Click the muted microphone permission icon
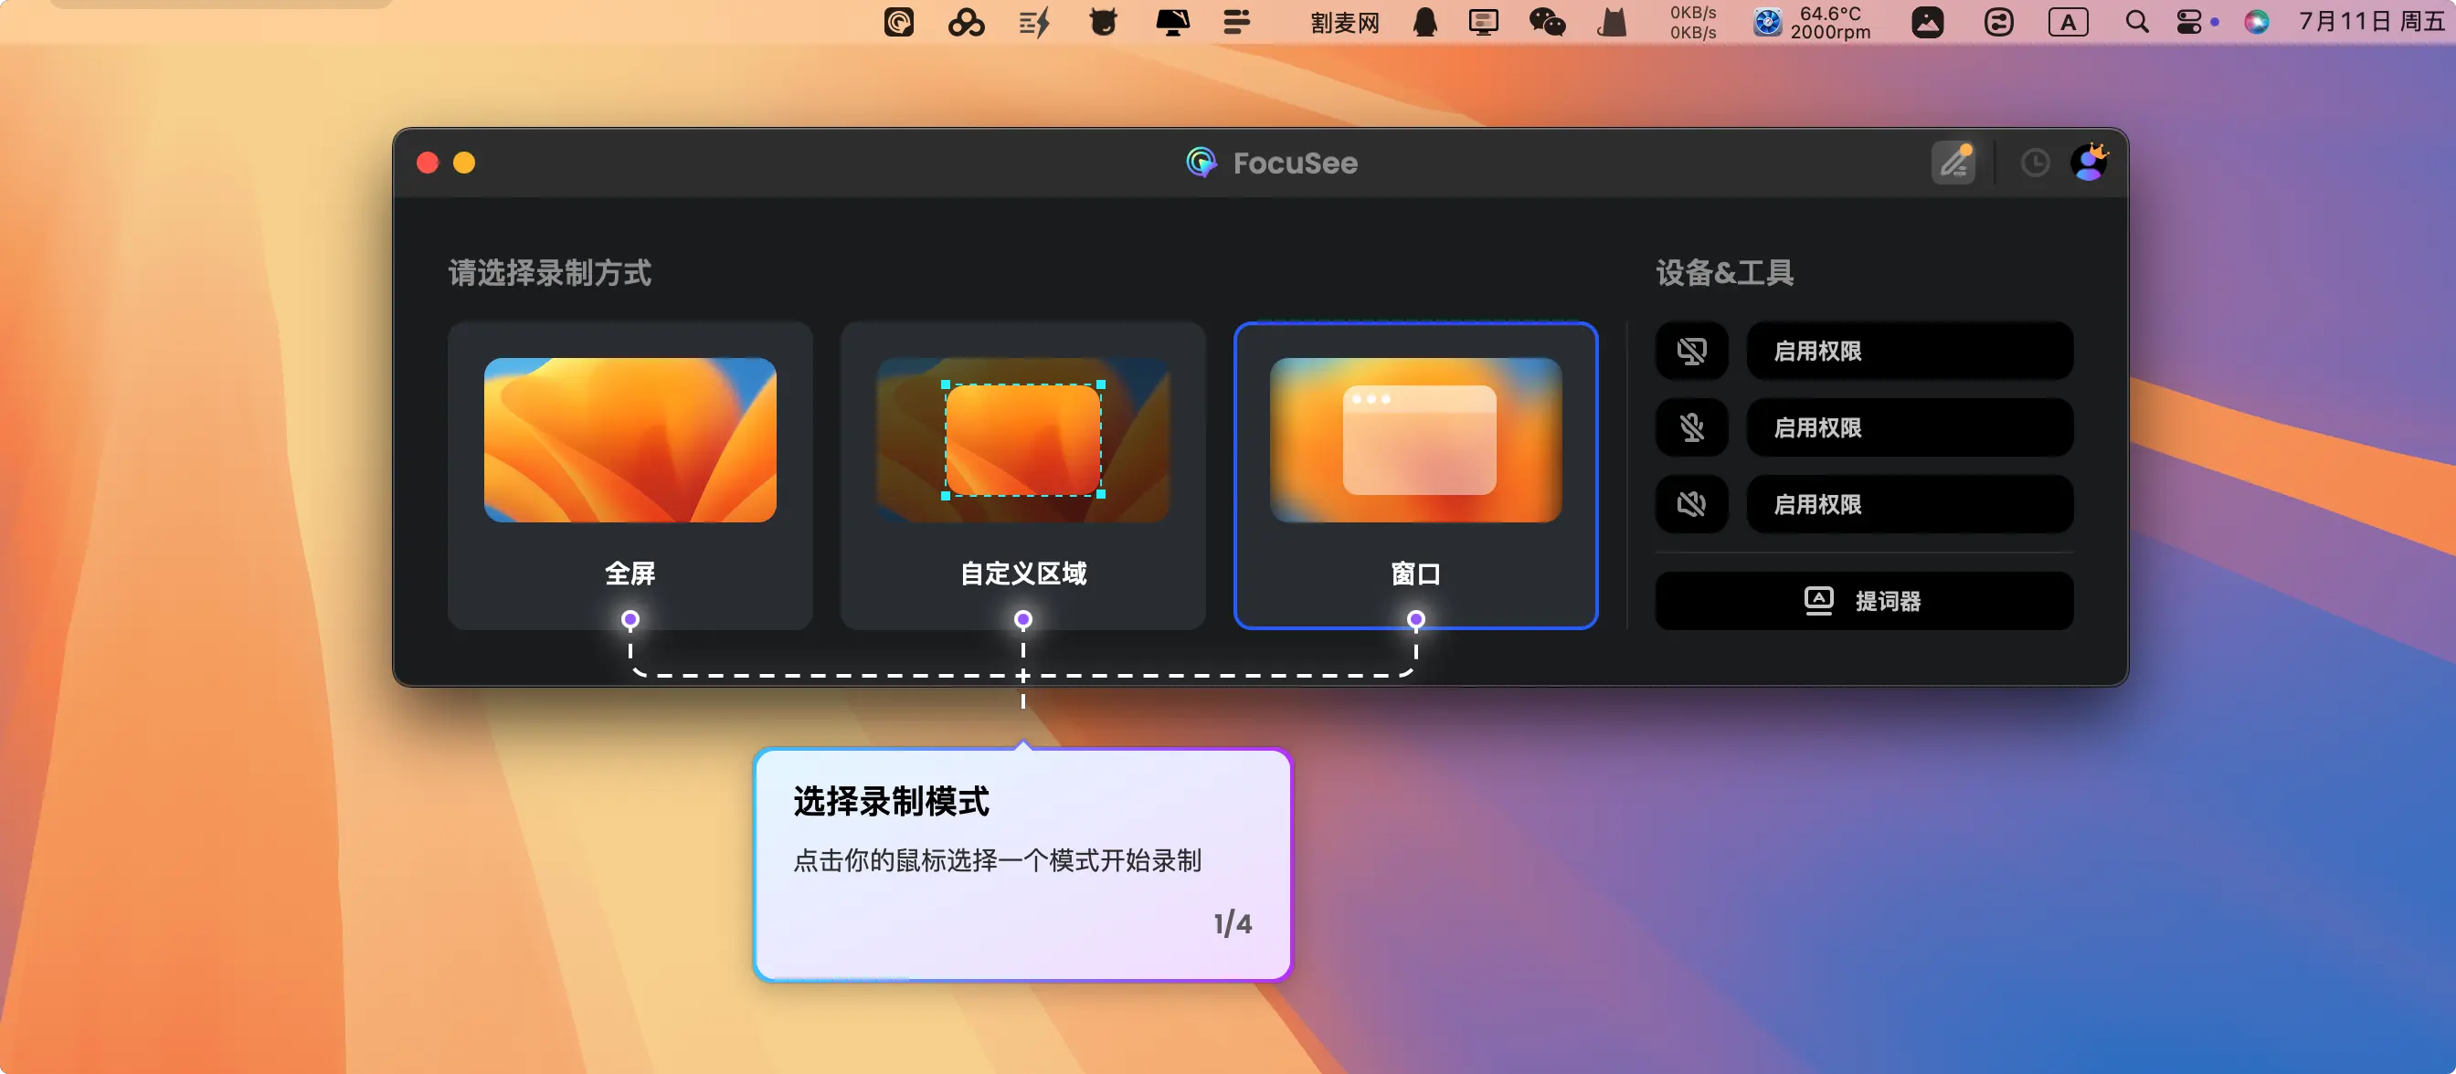The image size is (2456, 1074). [x=1692, y=428]
